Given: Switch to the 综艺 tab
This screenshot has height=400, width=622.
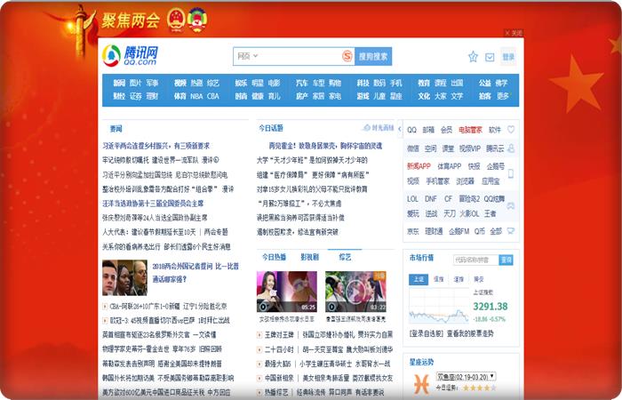Looking at the screenshot, I should coord(345,257).
